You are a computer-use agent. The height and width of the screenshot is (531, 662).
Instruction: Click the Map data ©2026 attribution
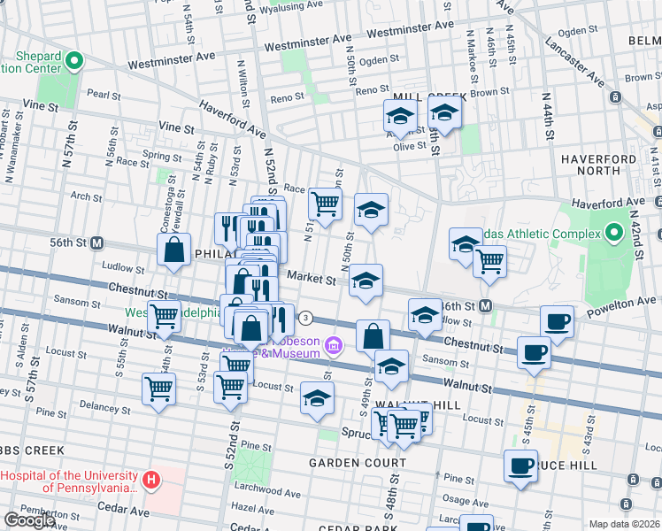tap(625, 524)
